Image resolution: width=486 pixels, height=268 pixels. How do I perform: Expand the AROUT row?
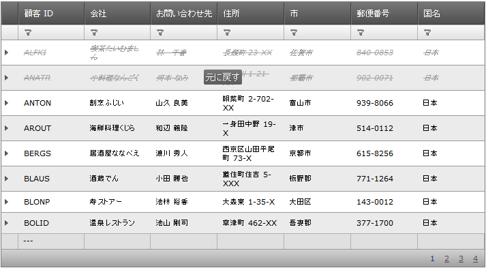7,128
